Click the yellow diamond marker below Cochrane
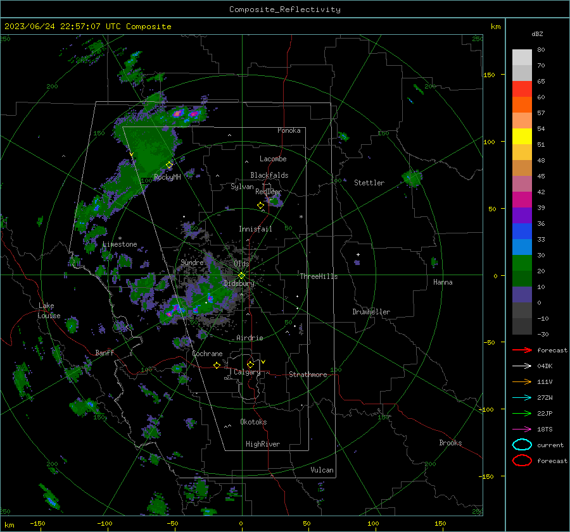 217,365
